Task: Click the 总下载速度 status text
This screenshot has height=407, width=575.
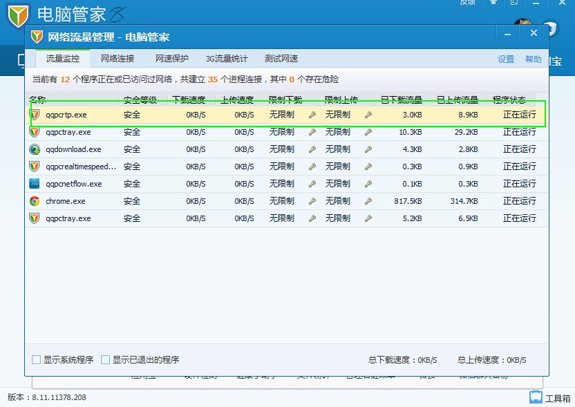Action: coord(403,360)
